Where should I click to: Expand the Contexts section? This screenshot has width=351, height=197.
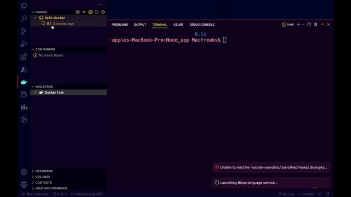click(x=33, y=182)
